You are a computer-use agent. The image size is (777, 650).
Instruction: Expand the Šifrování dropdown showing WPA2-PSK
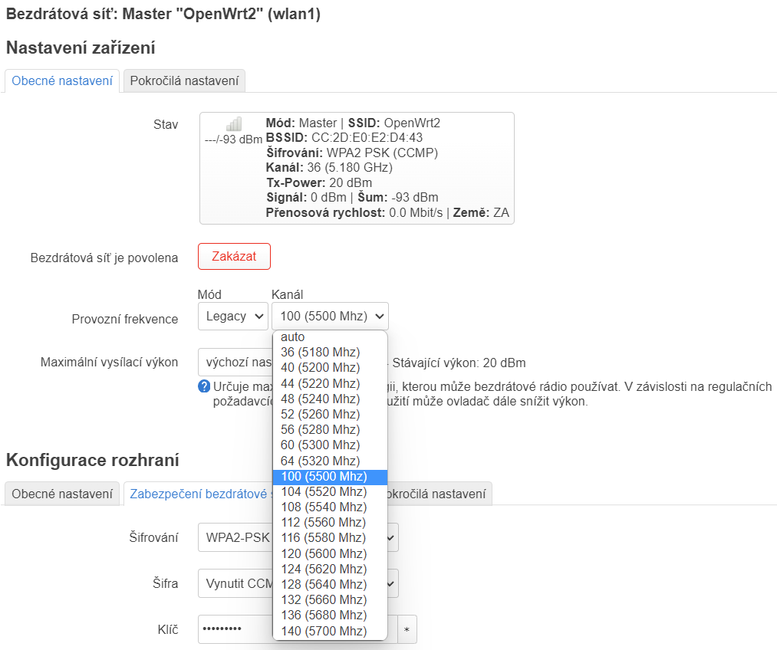pos(235,537)
